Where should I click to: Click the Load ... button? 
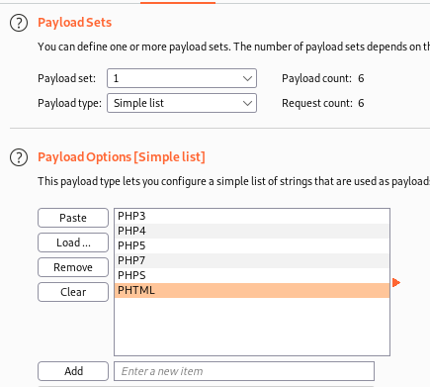coord(73,242)
